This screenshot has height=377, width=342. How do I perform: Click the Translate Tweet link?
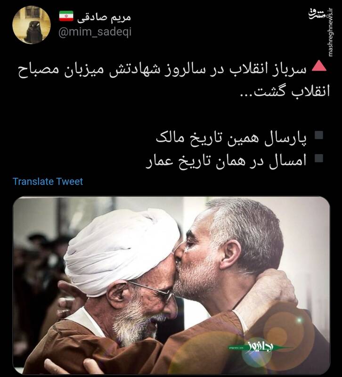48,181
